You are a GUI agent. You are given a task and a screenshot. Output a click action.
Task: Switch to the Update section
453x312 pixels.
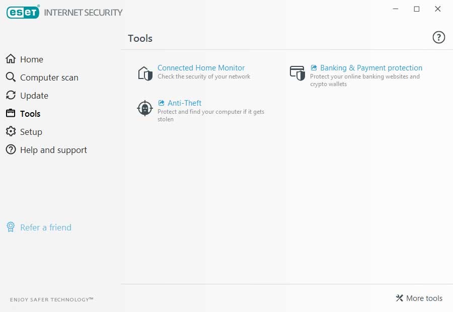tap(34, 95)
